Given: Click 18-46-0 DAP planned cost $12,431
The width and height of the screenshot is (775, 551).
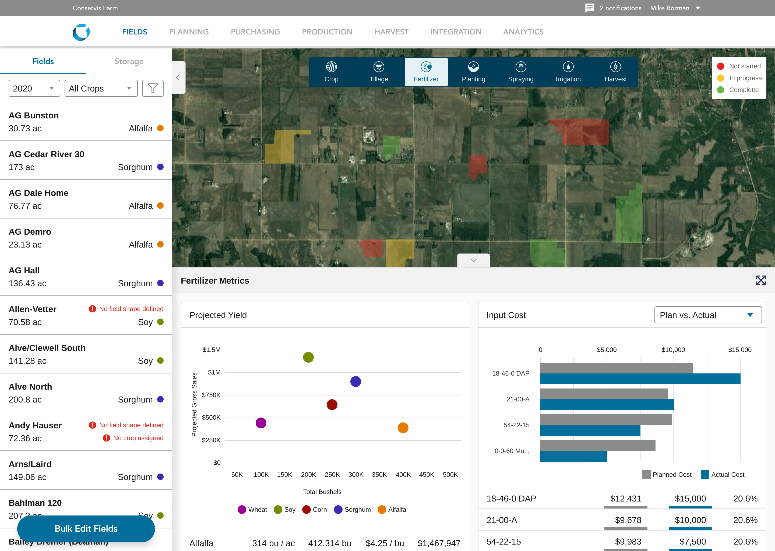Looking at the screenshot, I should pyautogui.click(x=626, y=499).
